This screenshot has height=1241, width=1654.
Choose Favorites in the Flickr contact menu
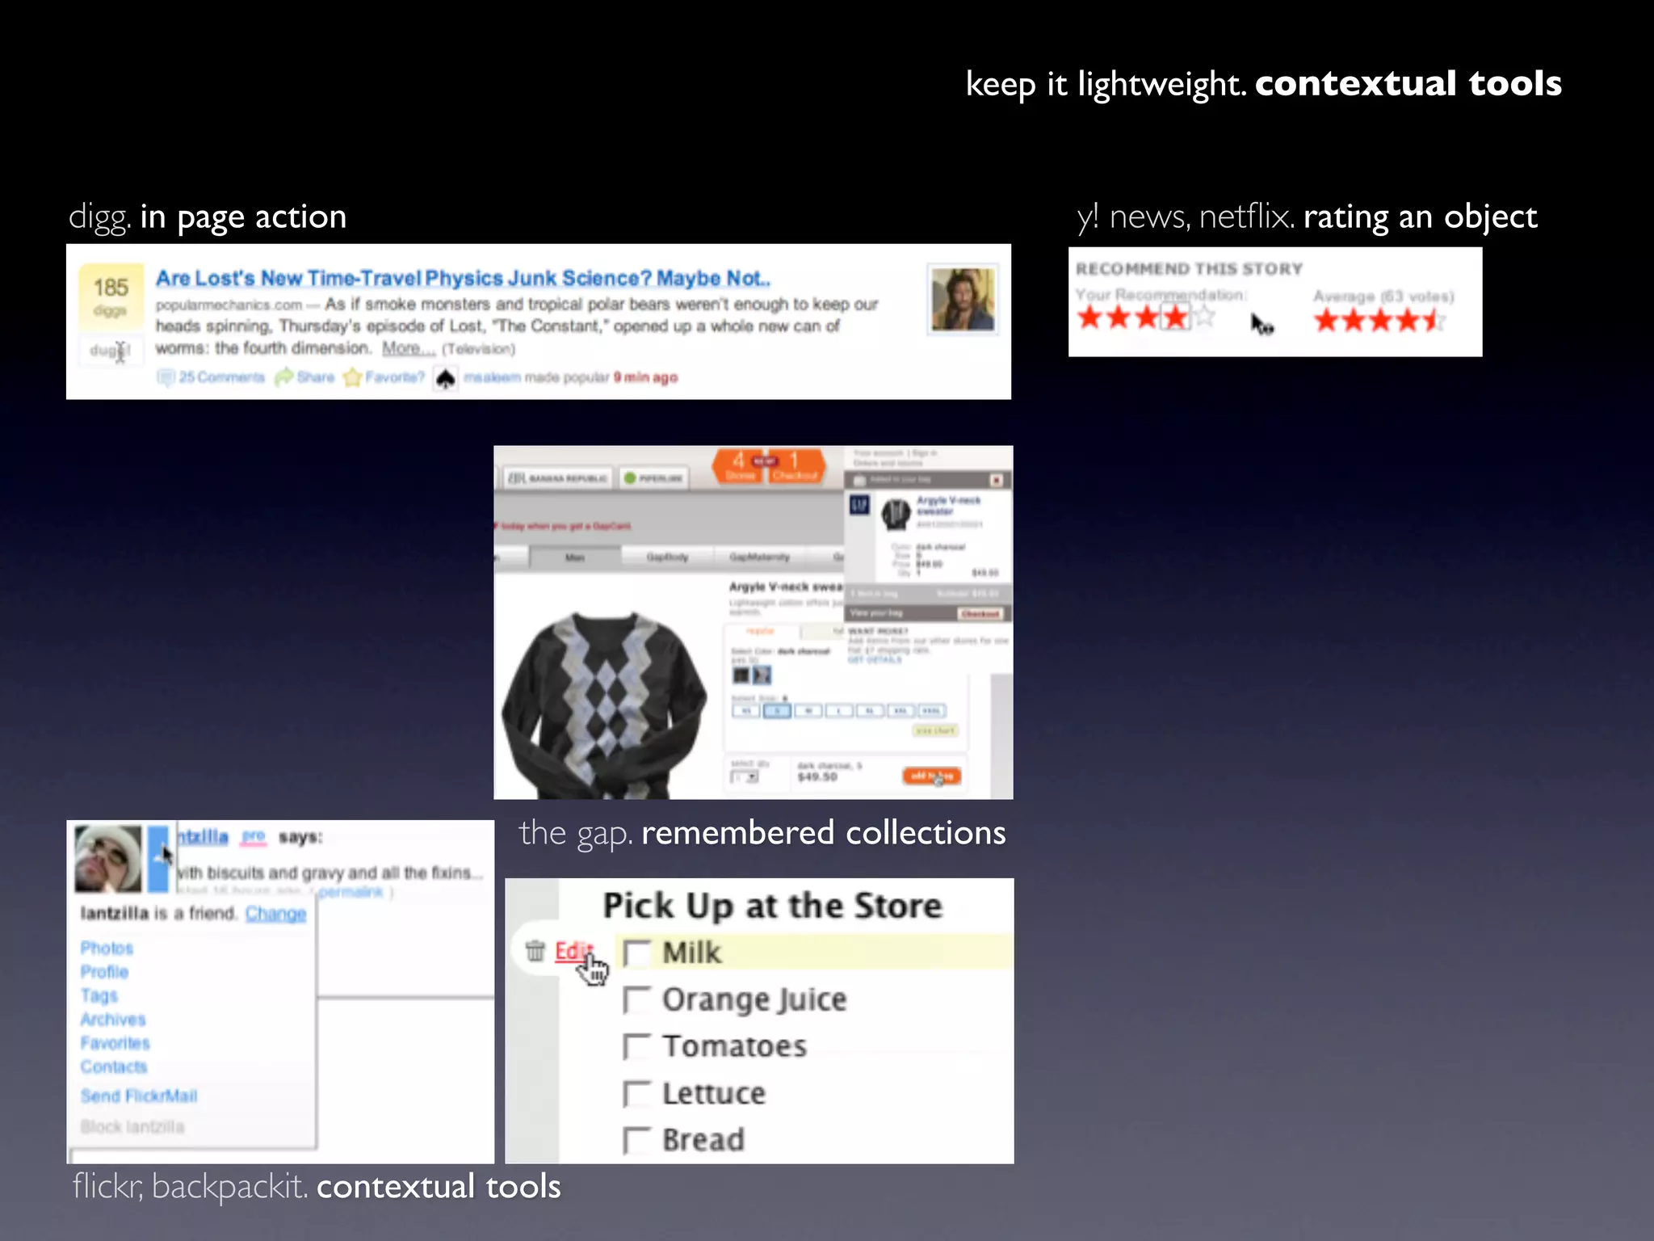pos(115,1043)
